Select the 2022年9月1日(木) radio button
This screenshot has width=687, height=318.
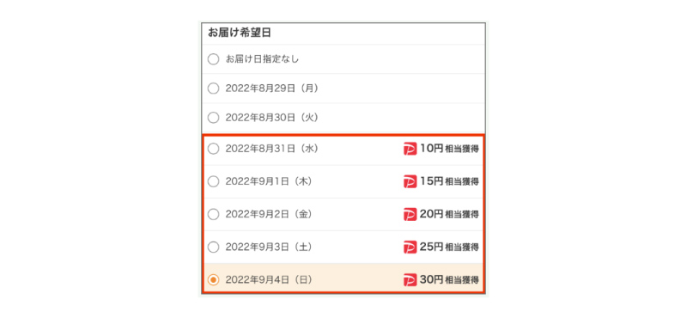coord(213,181)
